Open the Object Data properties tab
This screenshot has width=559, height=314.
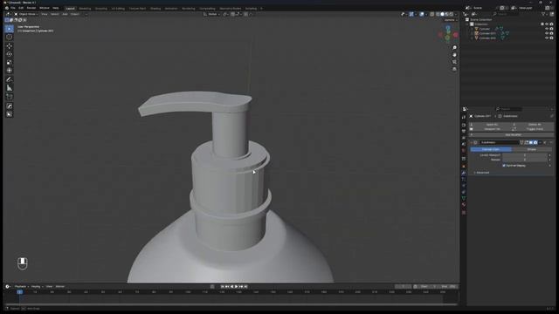coord(464,198)
